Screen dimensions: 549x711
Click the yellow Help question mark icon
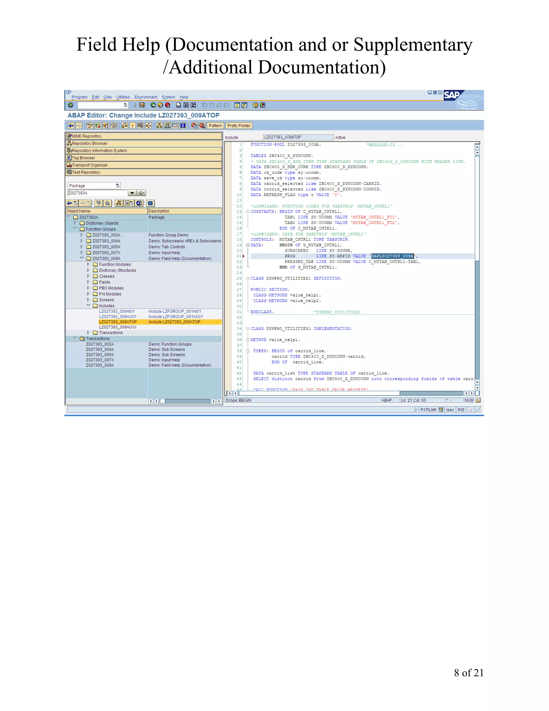pos(255,105)
